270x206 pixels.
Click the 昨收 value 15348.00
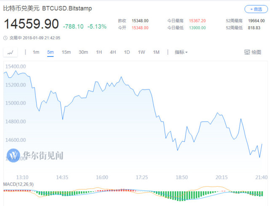[x=140, y=21]
